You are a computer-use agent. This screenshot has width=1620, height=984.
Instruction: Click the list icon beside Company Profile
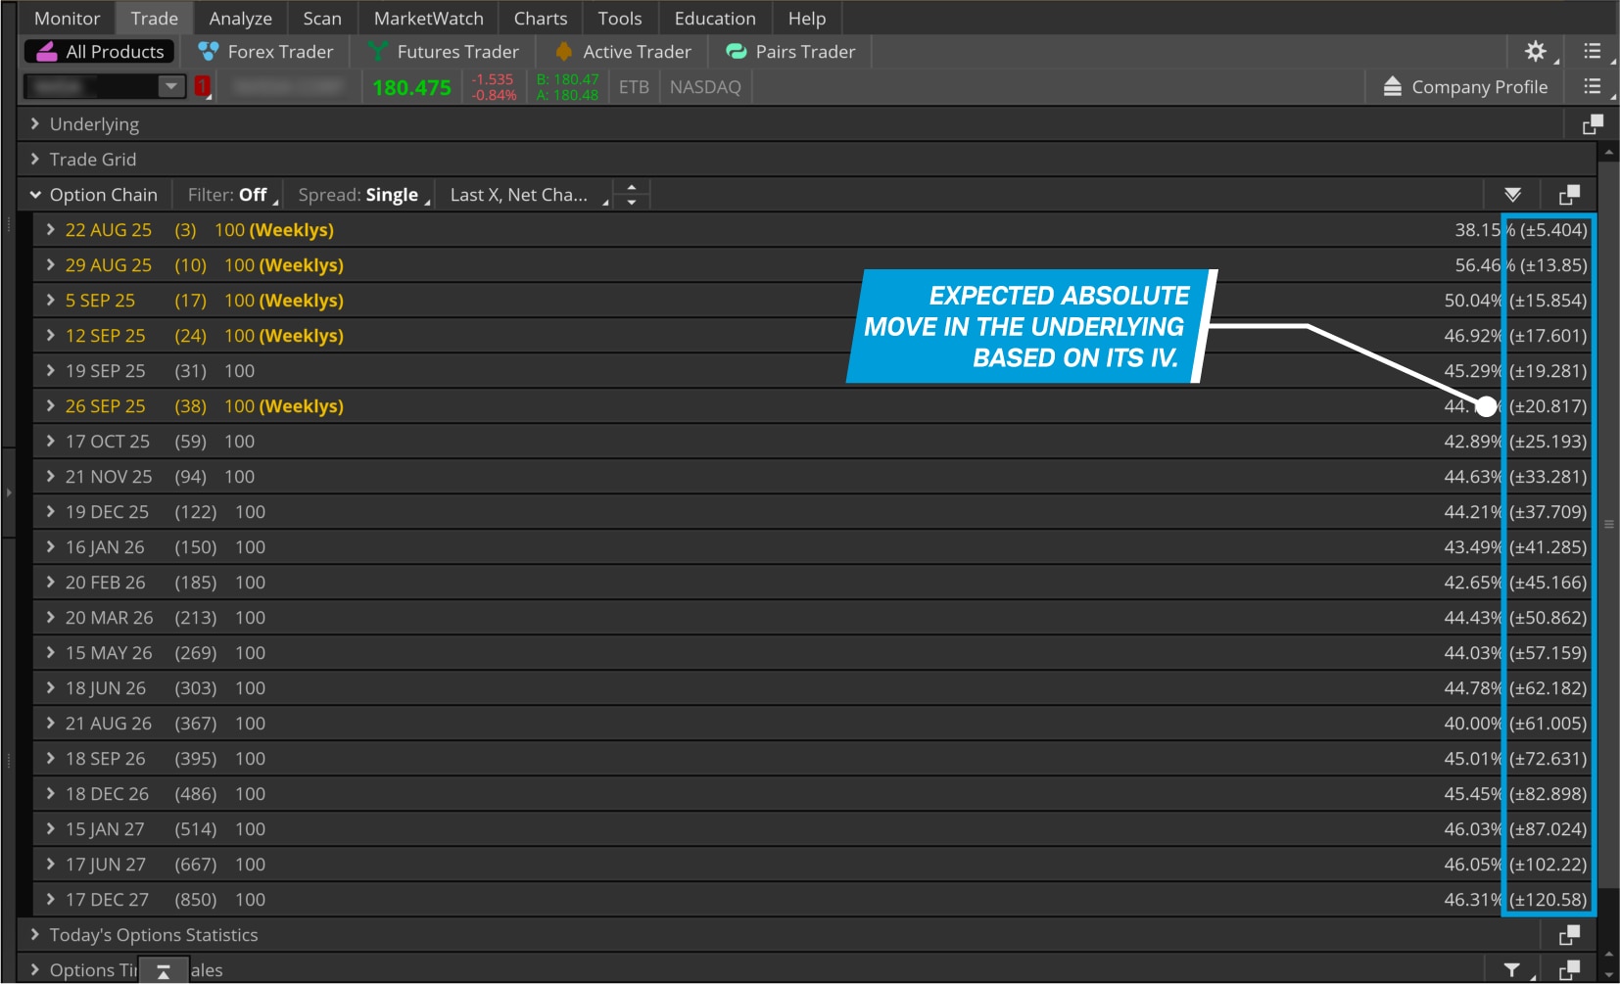1593,87
